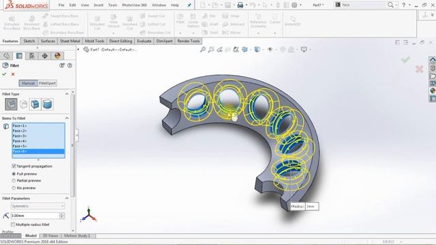
Task: Collapse the Items To Fillet section
Action: (x=67, y=118)
